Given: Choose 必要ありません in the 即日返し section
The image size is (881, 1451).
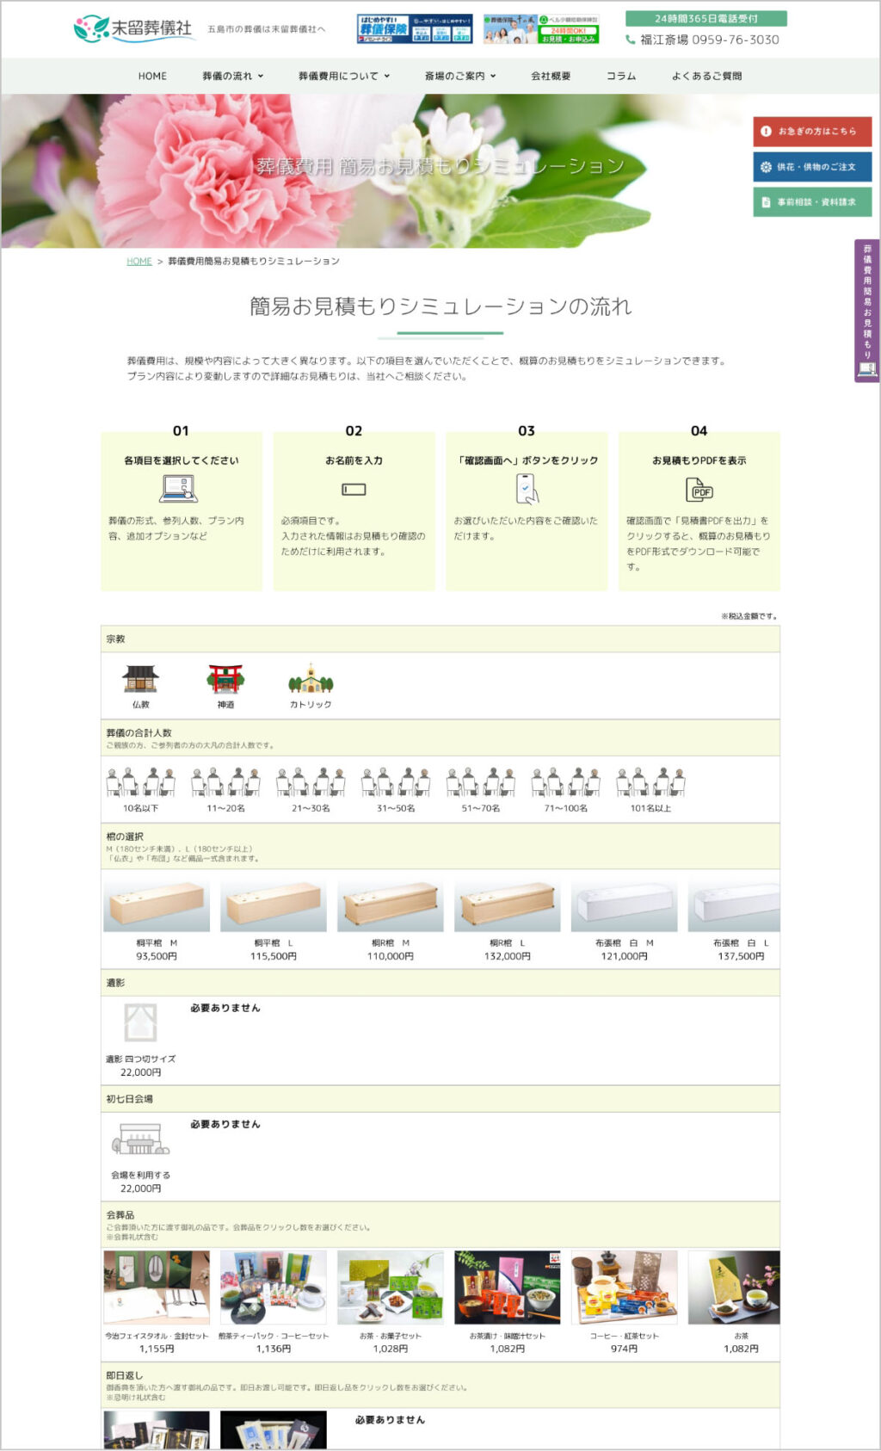Looking at the screenshot, I should [x=390, y=1420].
